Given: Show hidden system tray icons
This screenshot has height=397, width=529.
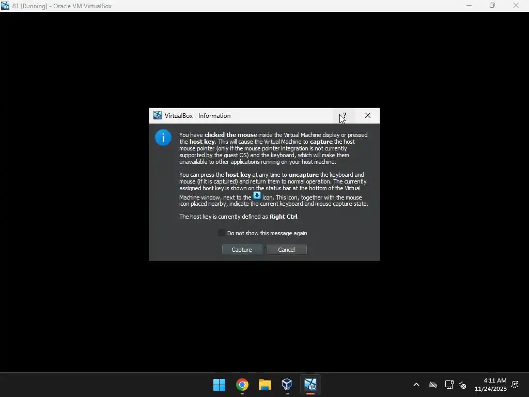Looking at the screenshot, I should coord(416,385).
